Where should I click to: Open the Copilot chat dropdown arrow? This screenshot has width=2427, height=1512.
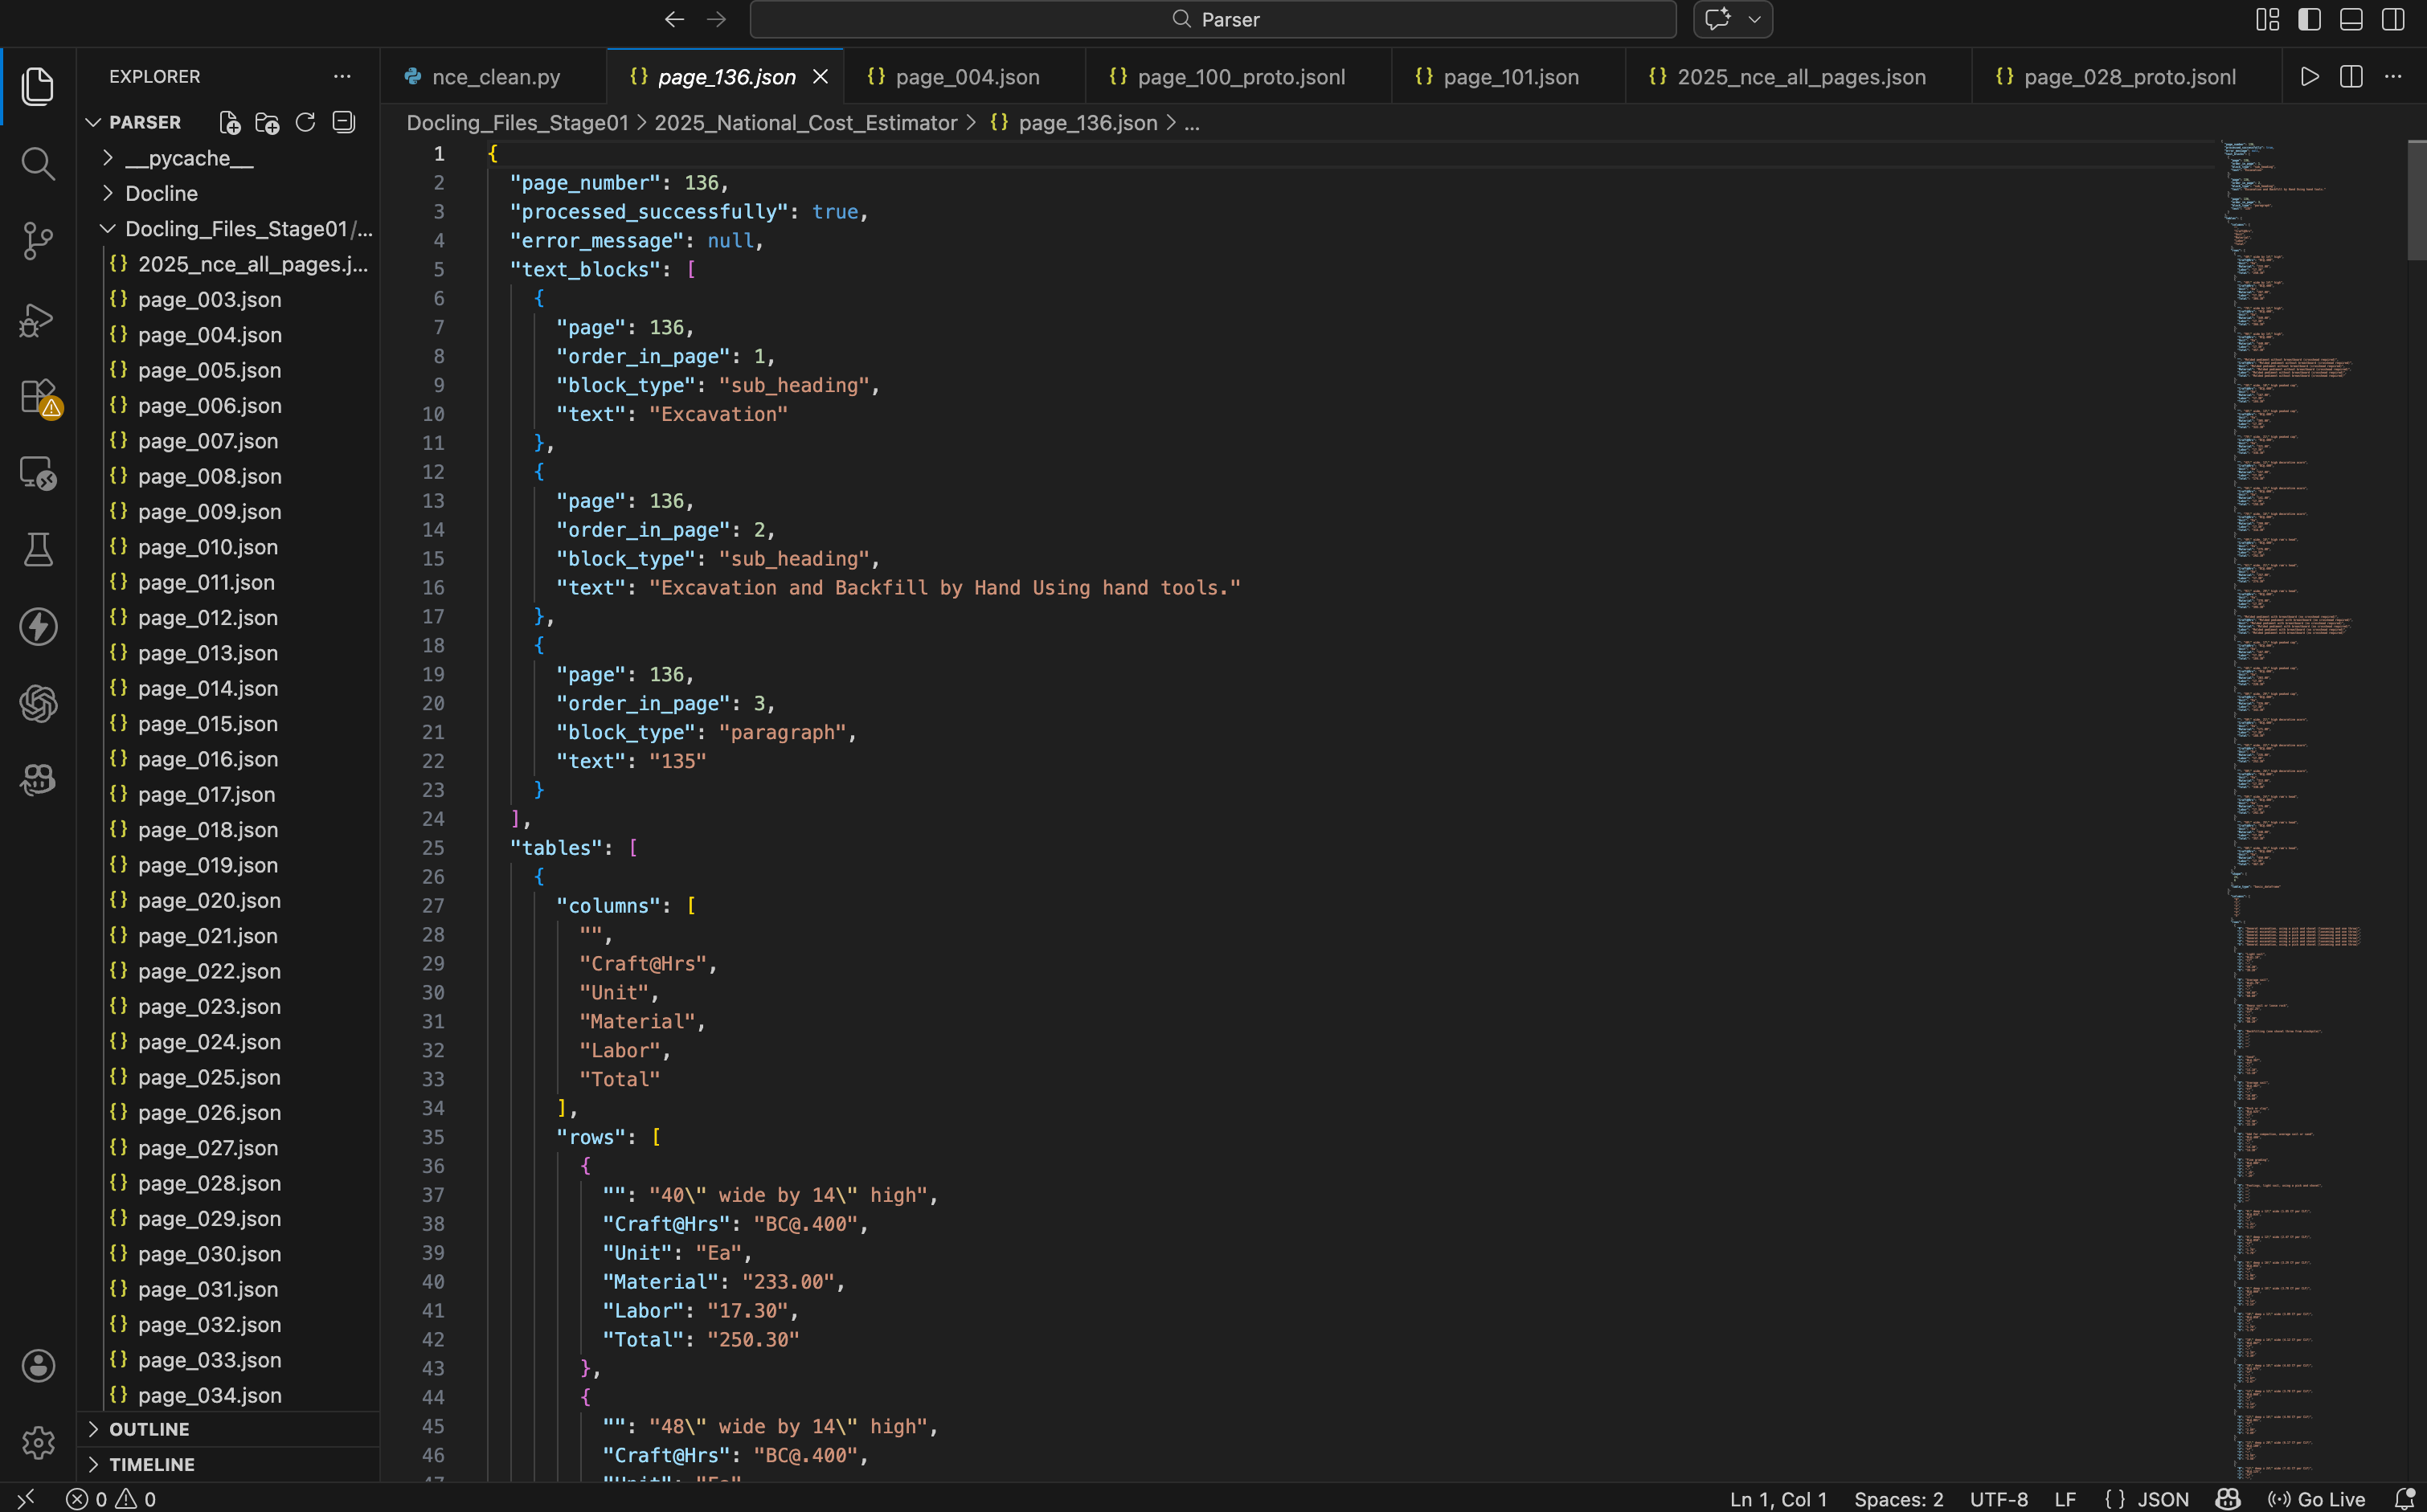1754,19
